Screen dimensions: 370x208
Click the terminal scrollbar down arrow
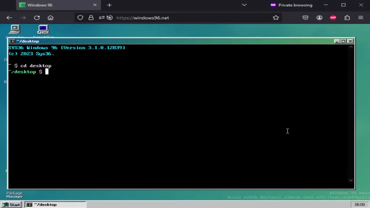[x=351, y=180]
